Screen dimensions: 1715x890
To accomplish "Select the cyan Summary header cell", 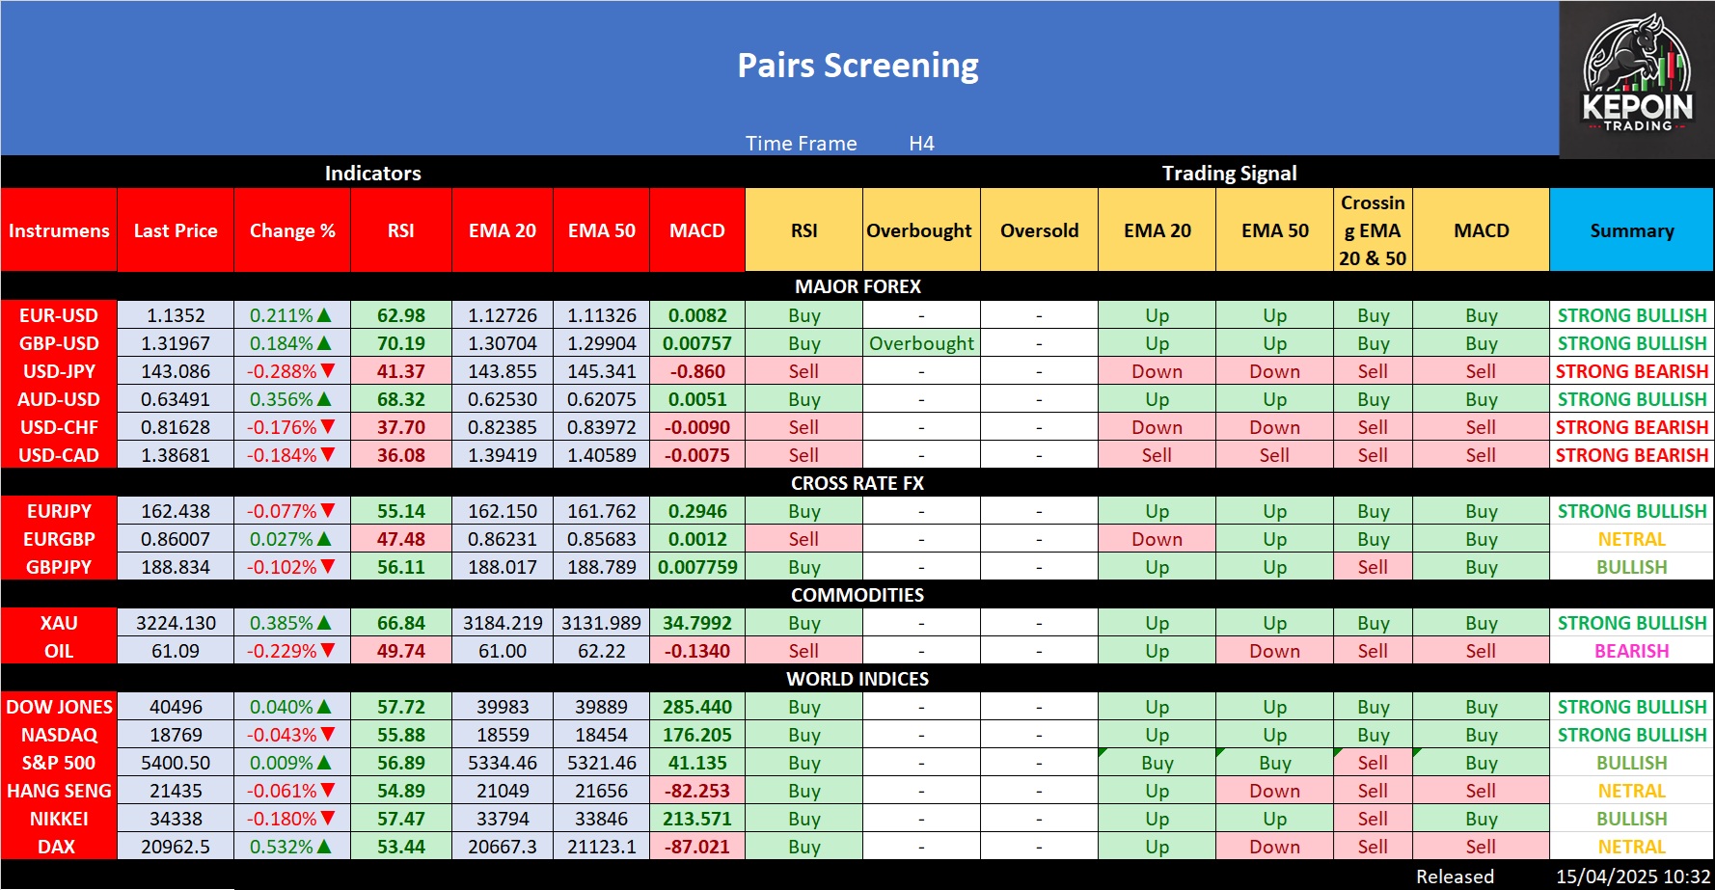I will (x=1631, y=230).
